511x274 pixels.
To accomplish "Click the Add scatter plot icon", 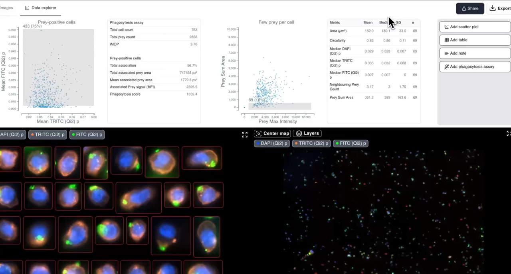I will (446, 27).
